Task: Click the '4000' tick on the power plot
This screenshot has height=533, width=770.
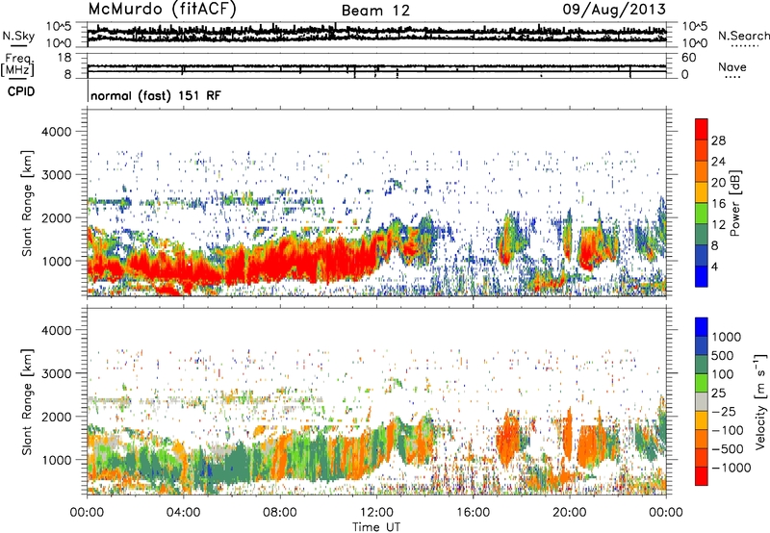Action: coord(57,132)
